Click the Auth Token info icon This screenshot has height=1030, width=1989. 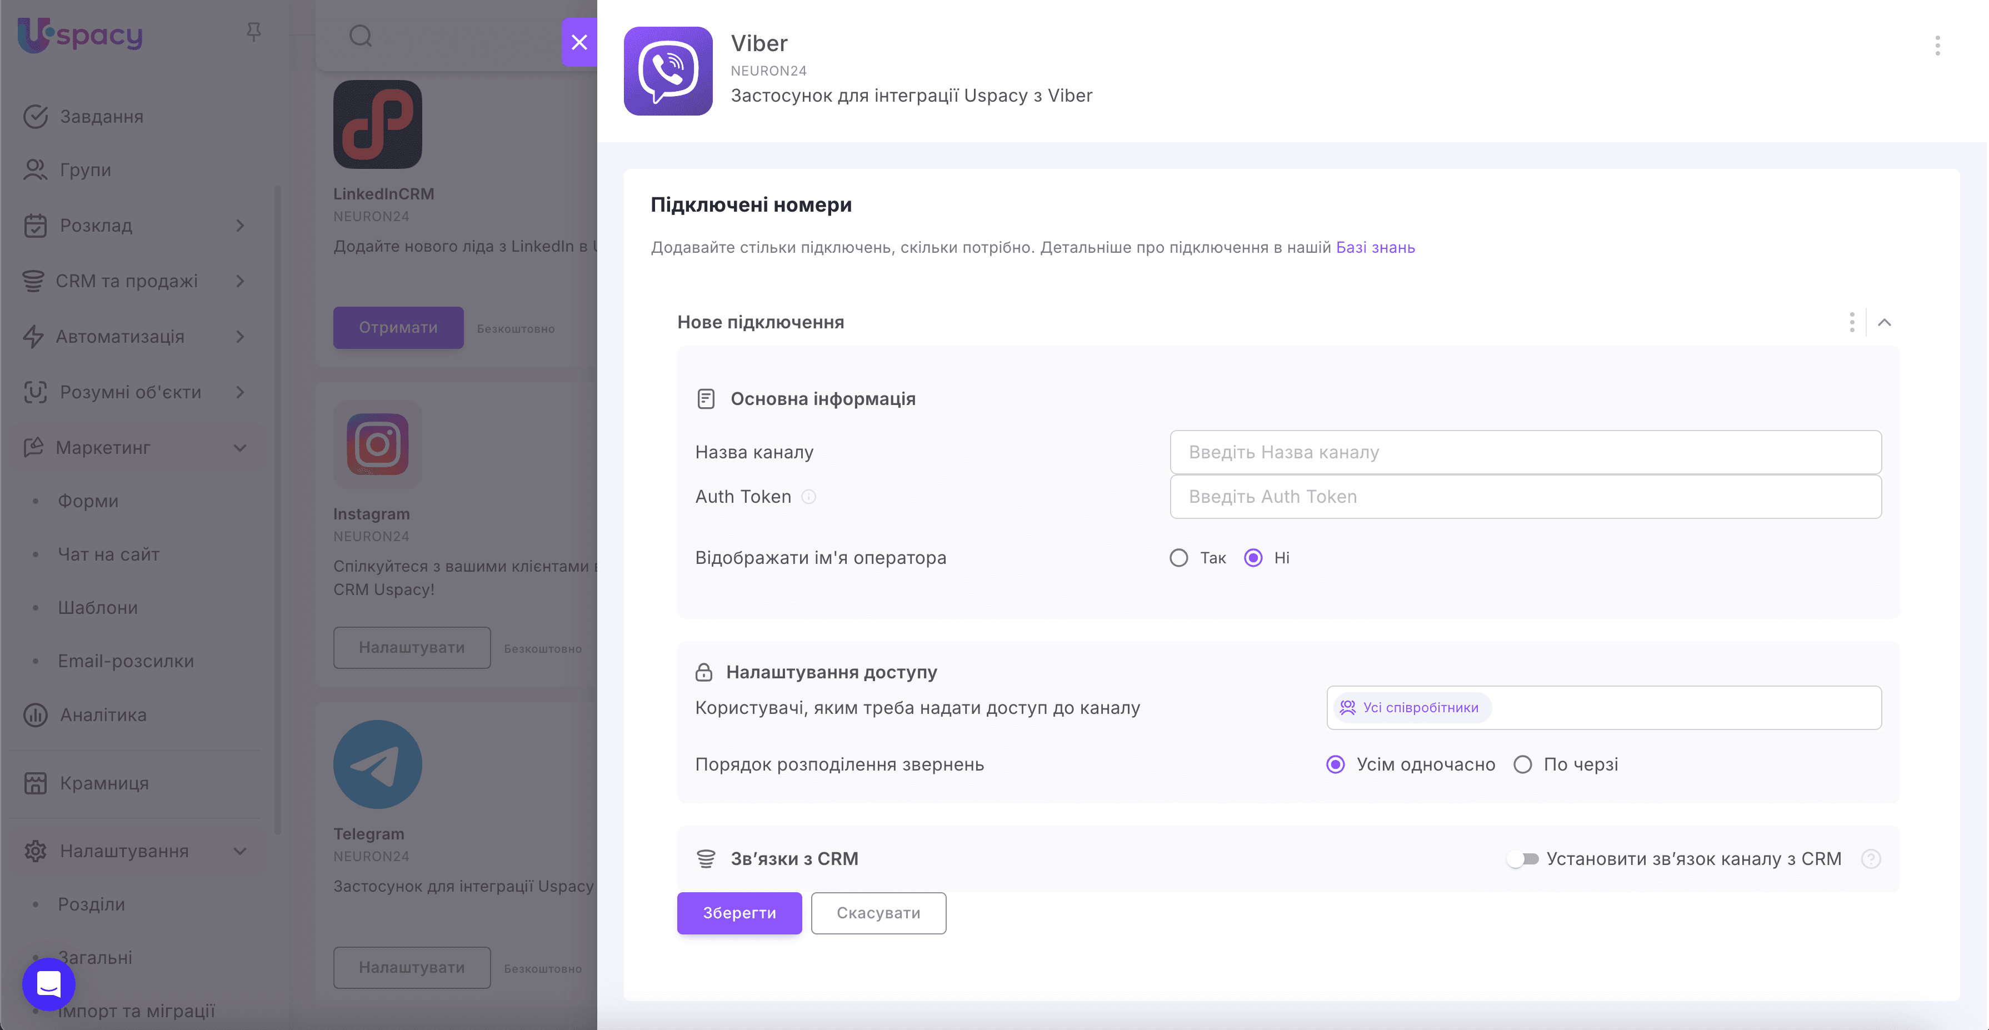(x=808, y=497)
